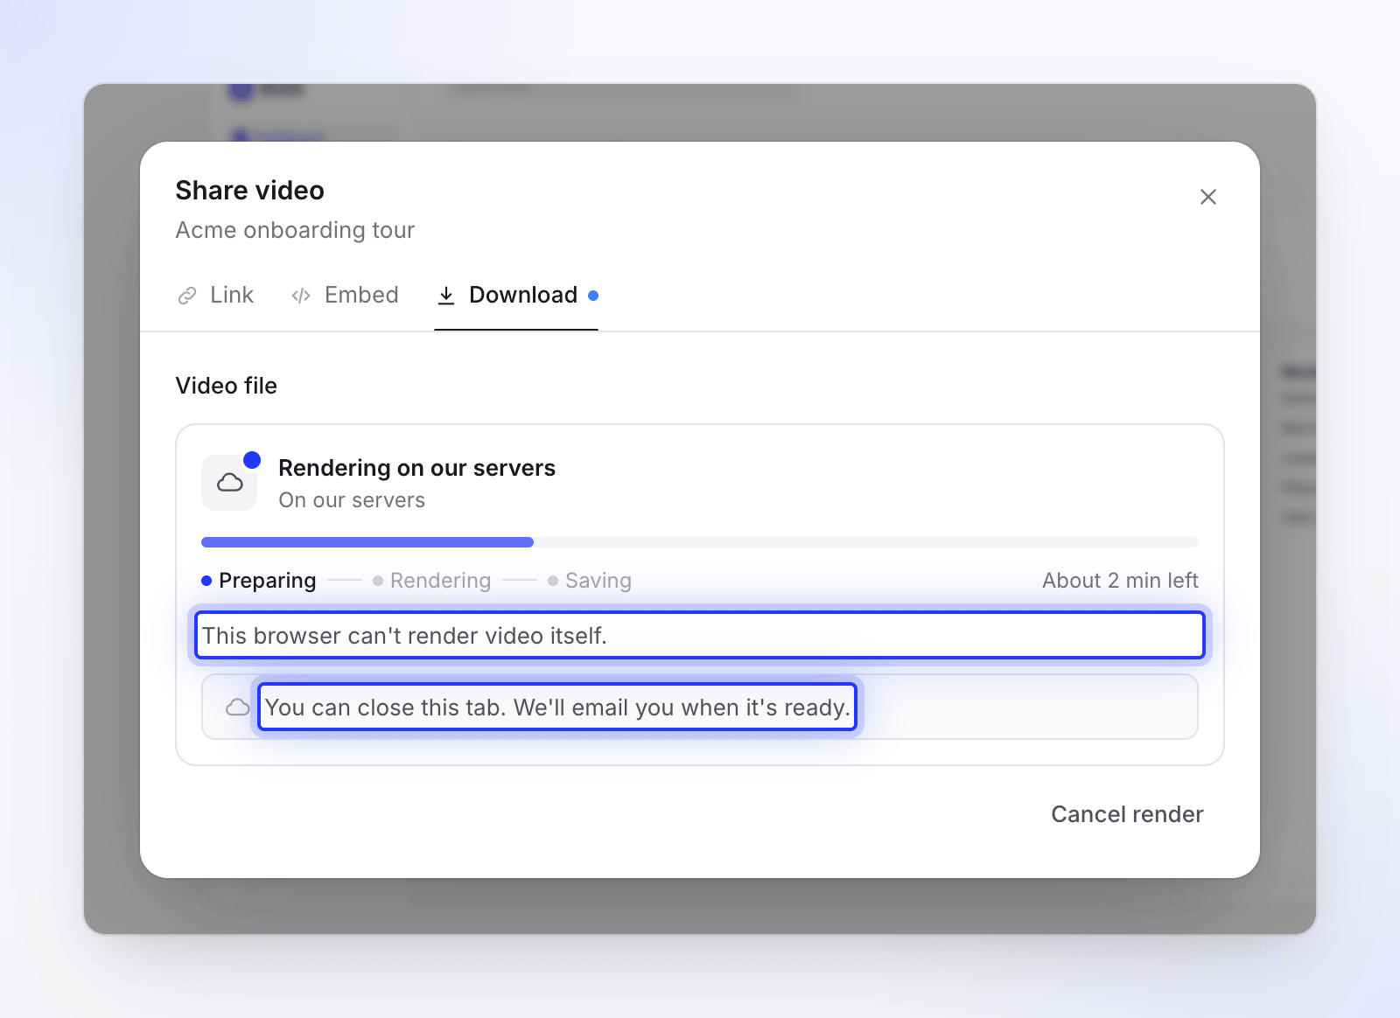
Task: Select the Rendering step indicator
Action: tap(432, 581)
